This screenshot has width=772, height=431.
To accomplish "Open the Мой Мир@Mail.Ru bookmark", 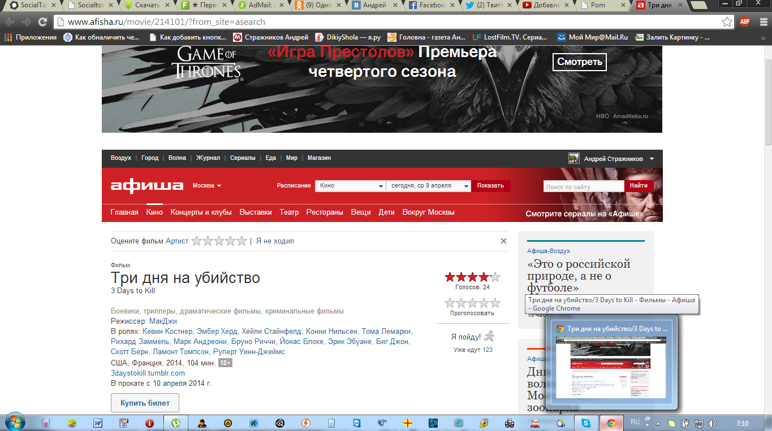I will 592,37.
